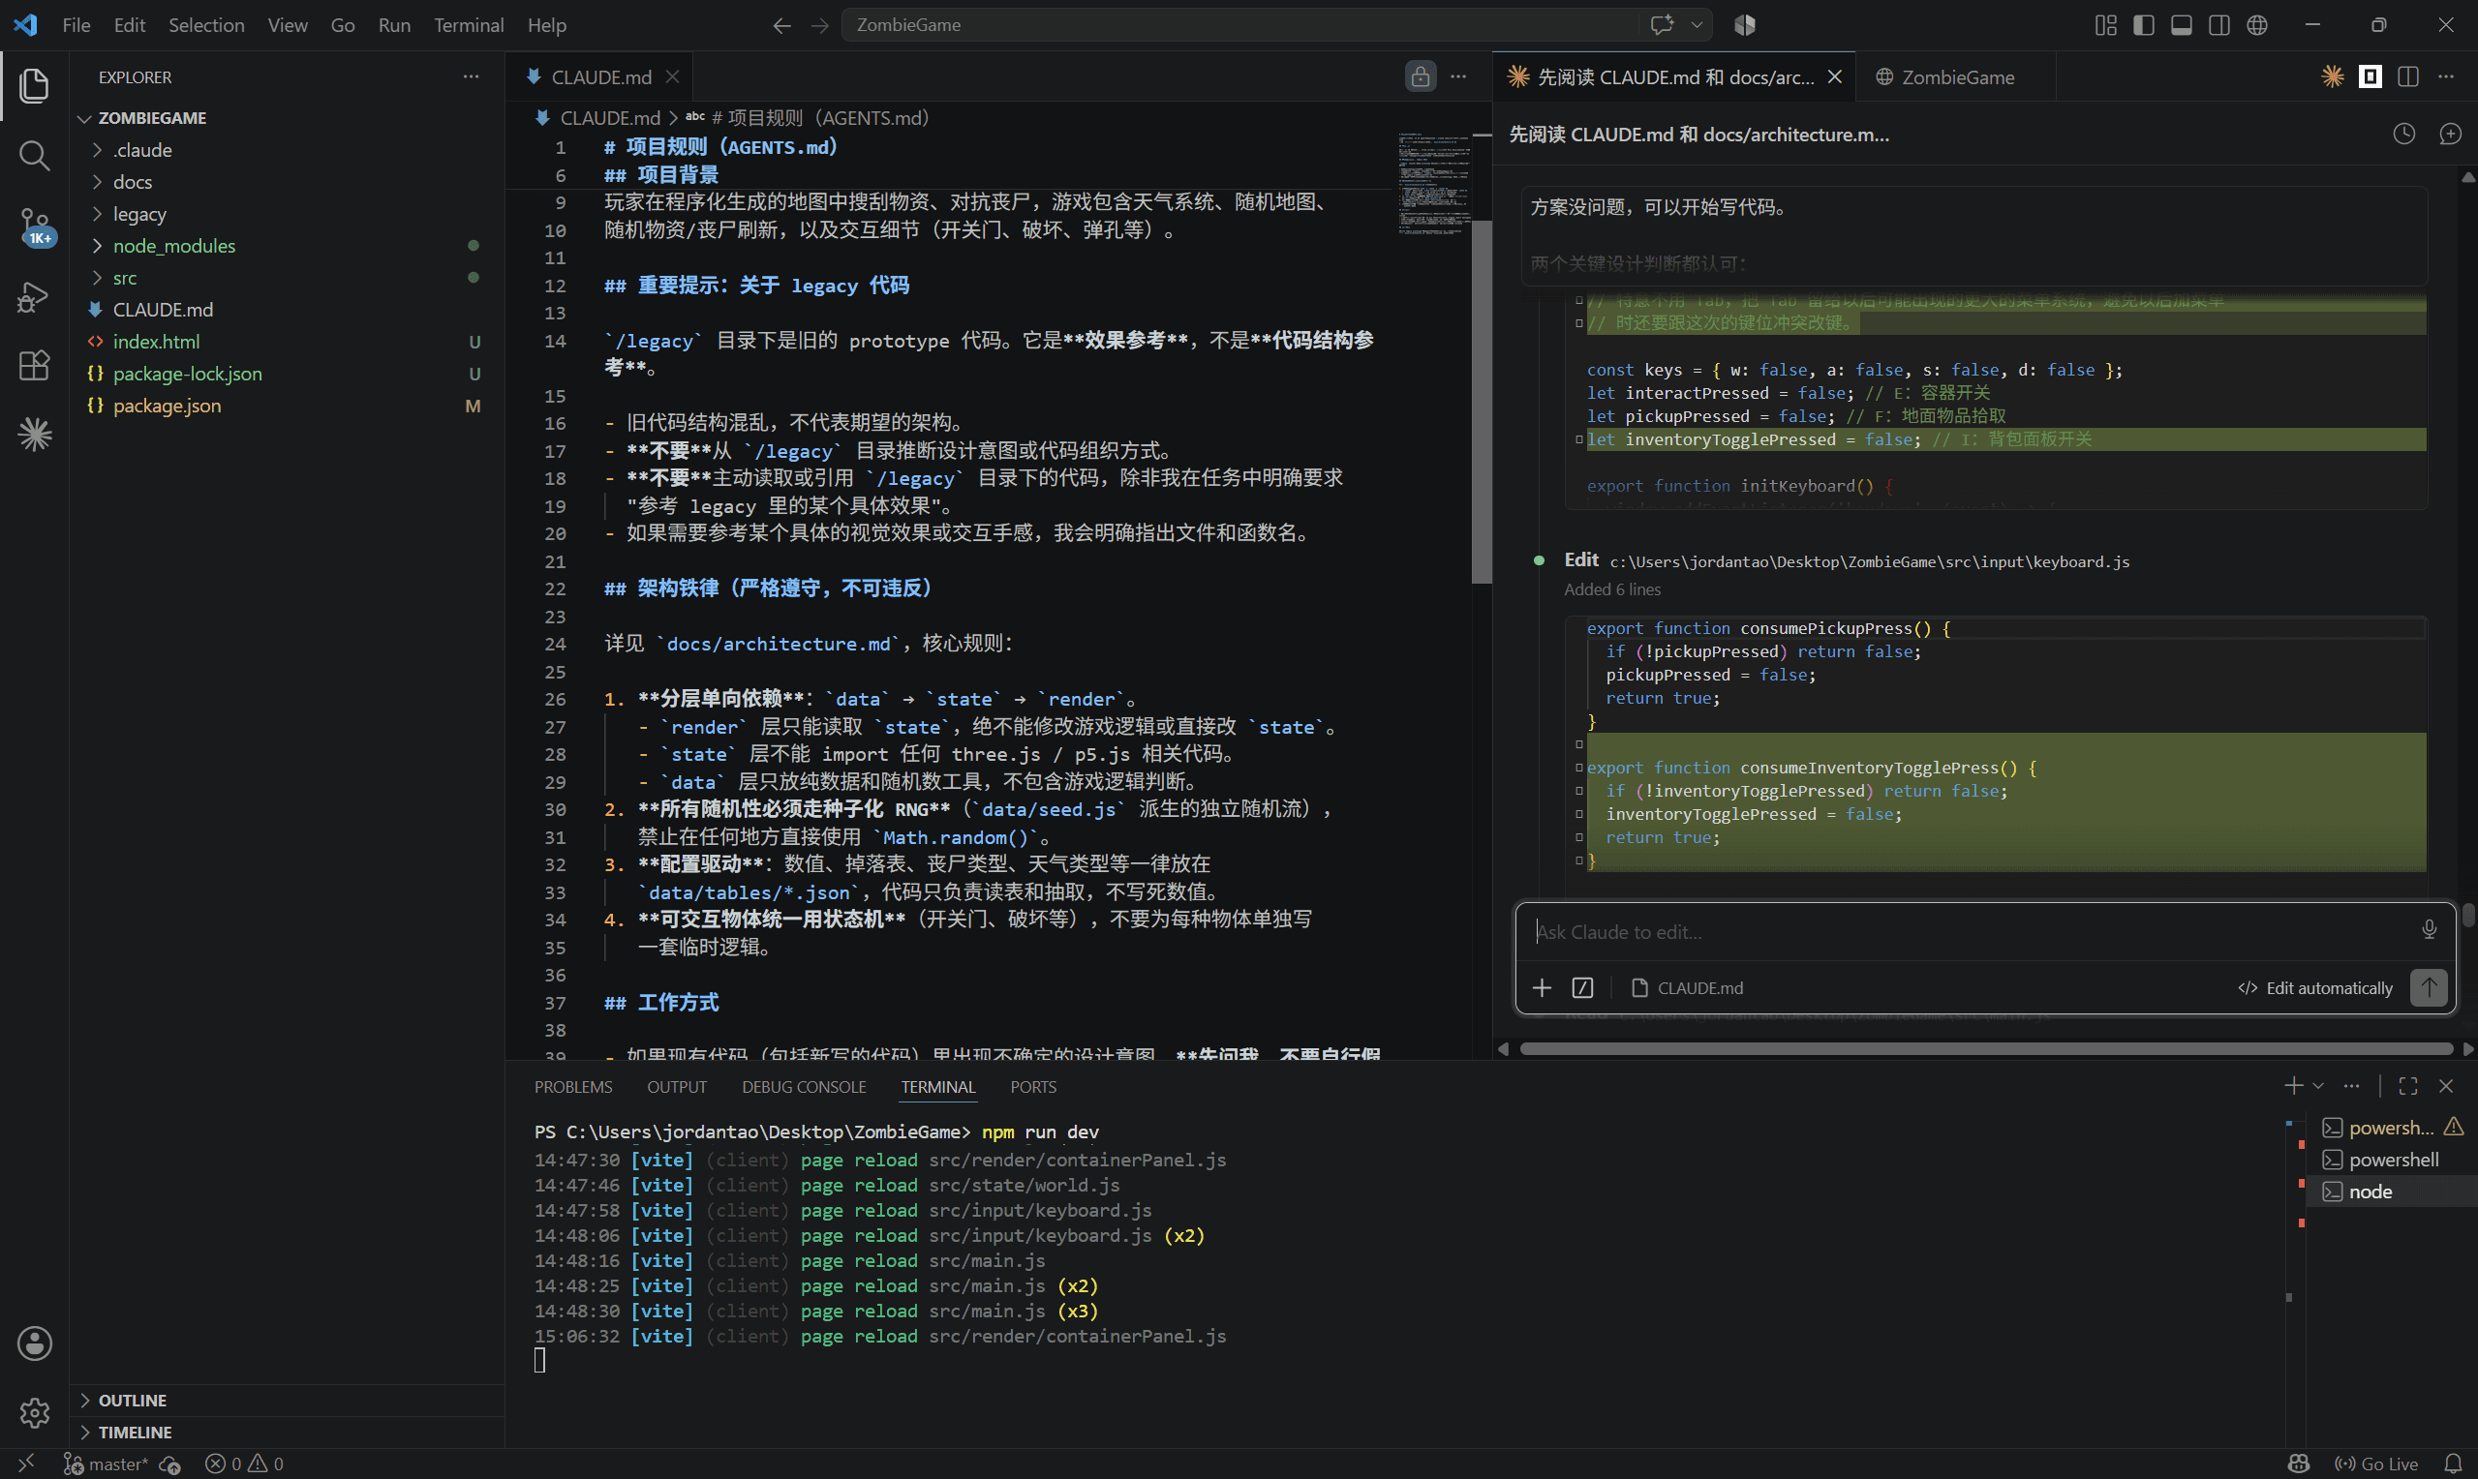Open the Selection menu
Screen dimensions: 2478x1479
[205, 25]
